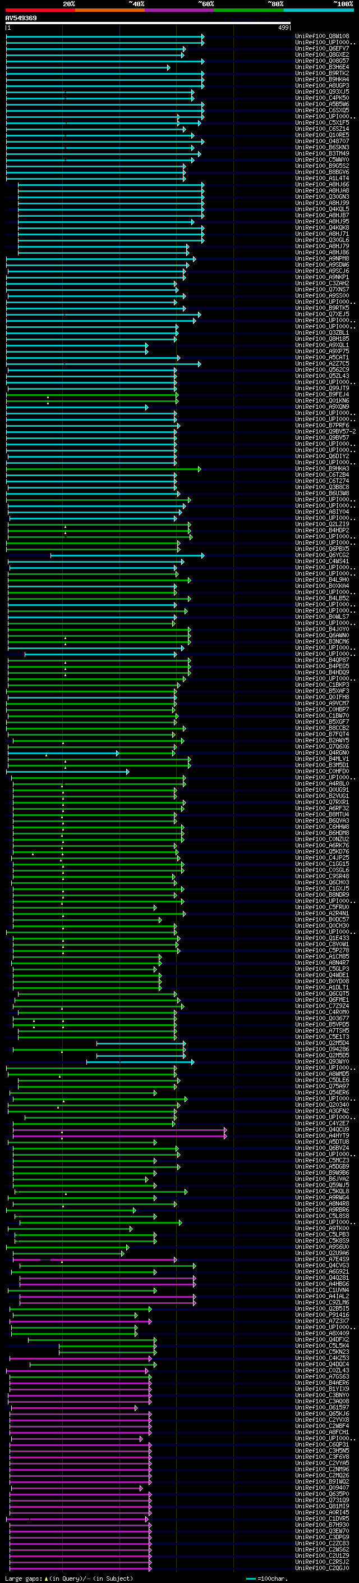
Task: Select the UniRef100_Q7RXR1 label
Action: coord(322,802)
